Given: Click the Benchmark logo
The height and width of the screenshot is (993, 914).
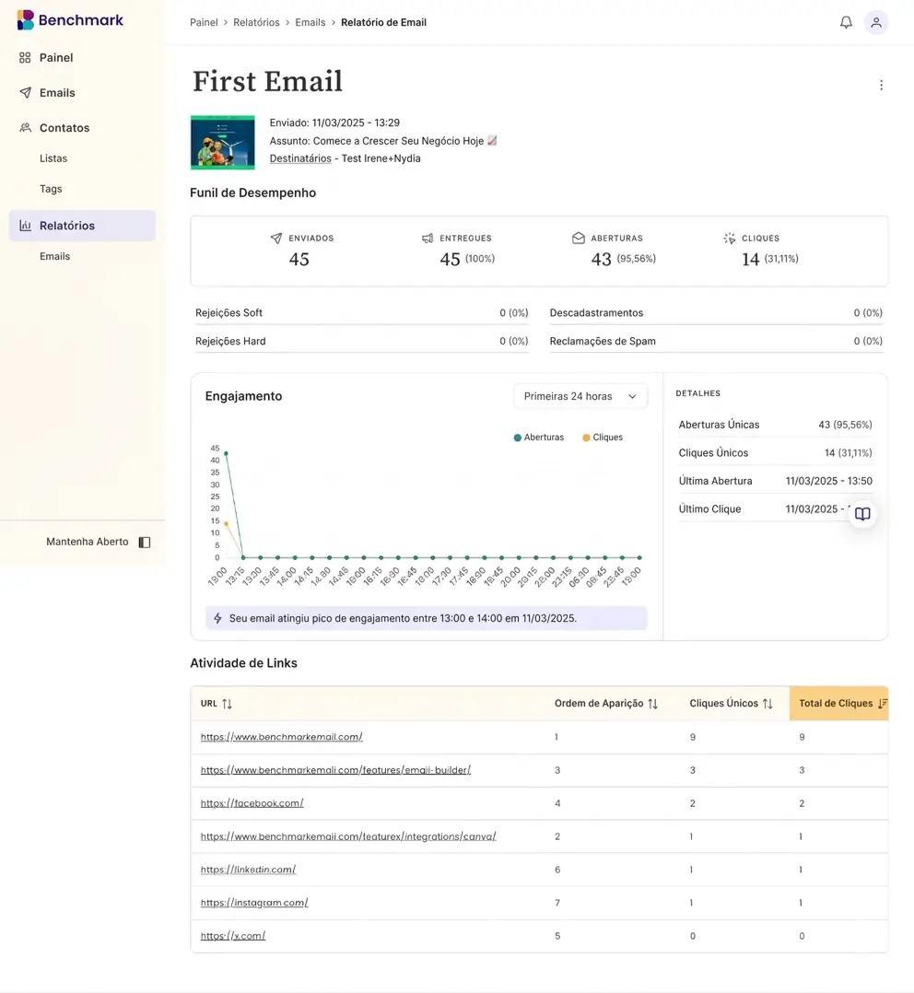Looking at the screenshot, I should coord(70,20).
